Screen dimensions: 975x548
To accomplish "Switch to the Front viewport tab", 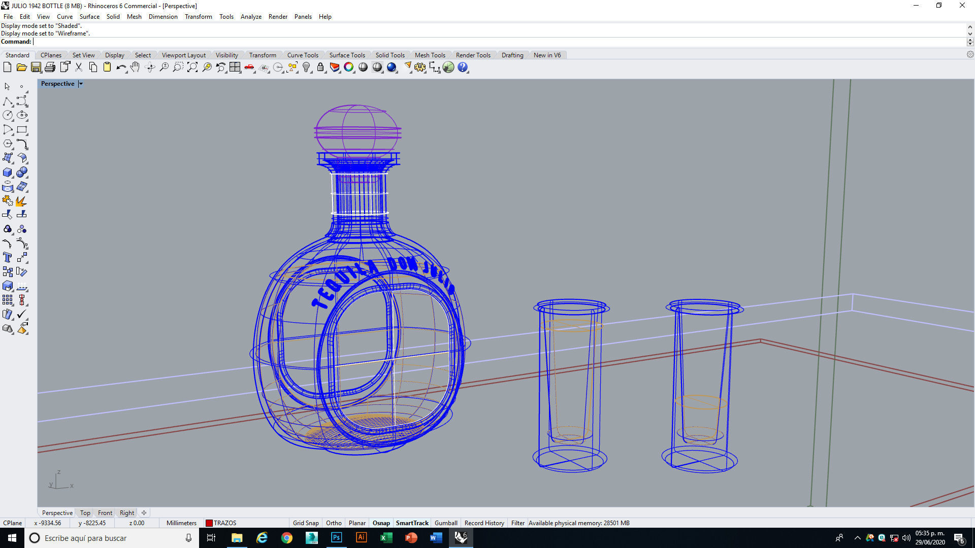I will pyautogui.click(x=105, y=513).
